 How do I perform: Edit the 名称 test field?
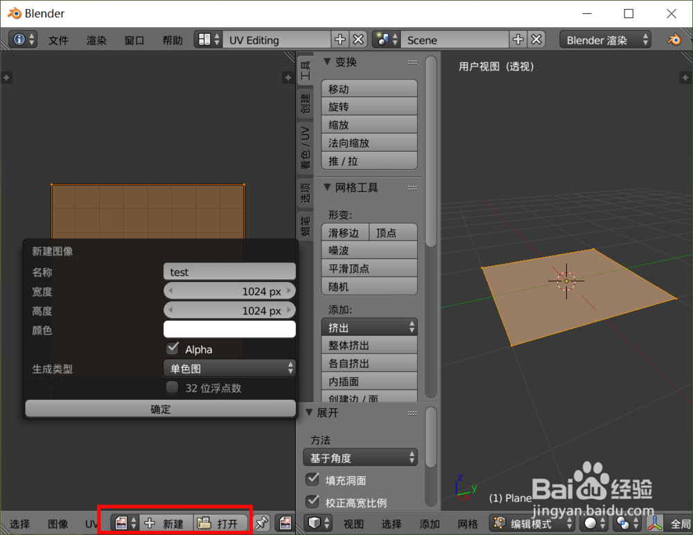[229, 272]
